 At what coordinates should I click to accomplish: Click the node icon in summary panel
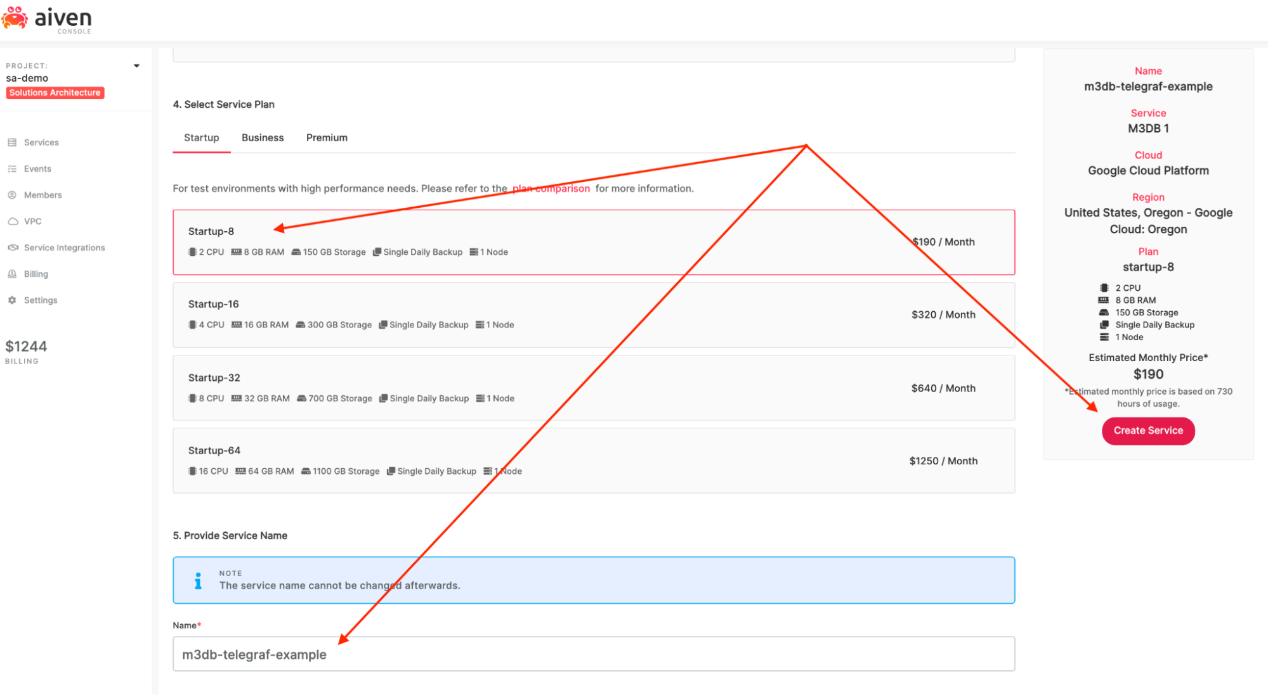1104,337
